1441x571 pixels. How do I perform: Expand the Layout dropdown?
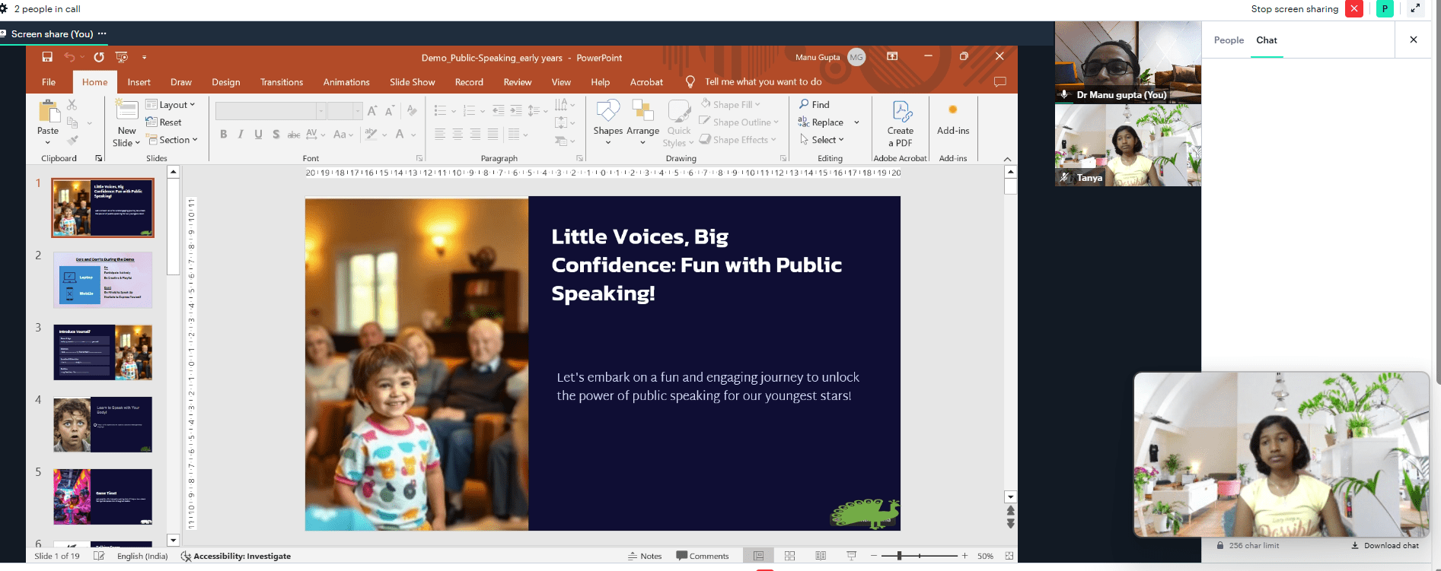click(x=171, y=105)
